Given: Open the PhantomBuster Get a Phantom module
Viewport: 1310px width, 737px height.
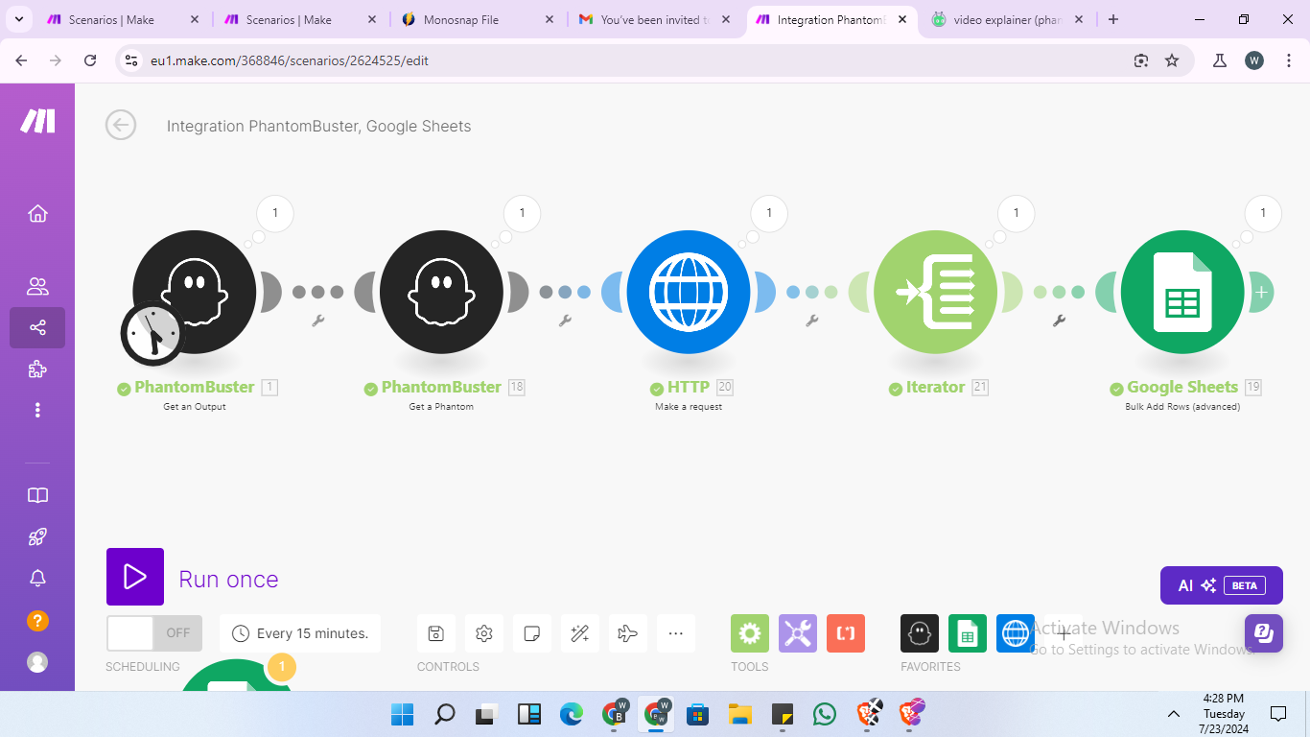Looking at the screenshot, I should click(441, 292).
